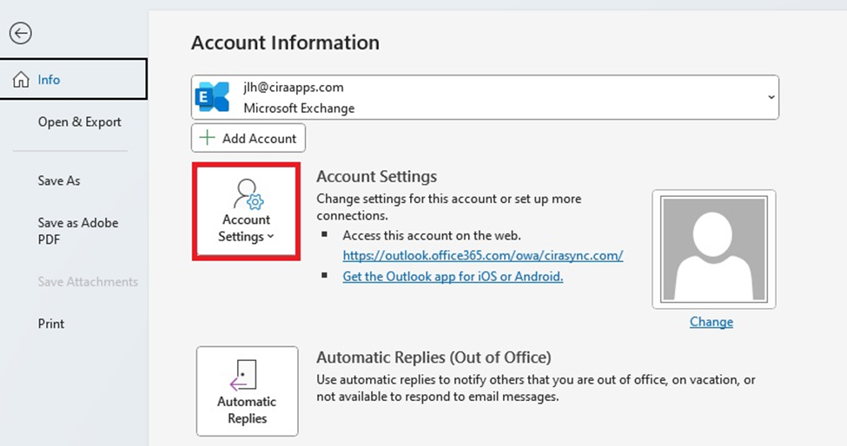Expand the Account Settings dropdown chevron

271,237
